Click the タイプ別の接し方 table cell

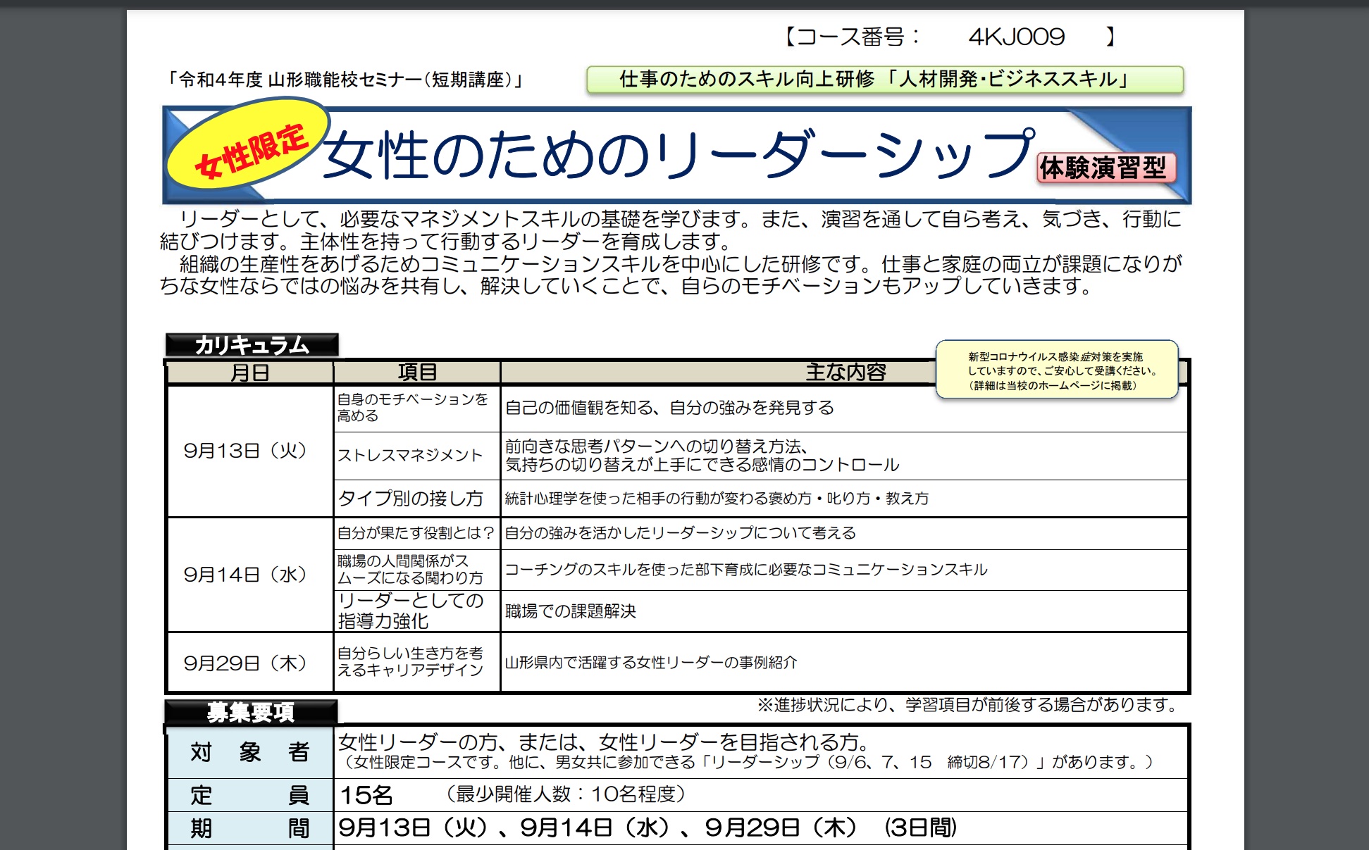coord(411,499)
